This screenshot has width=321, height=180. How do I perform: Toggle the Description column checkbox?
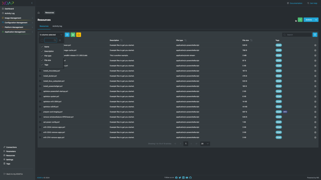click(42, 51)
